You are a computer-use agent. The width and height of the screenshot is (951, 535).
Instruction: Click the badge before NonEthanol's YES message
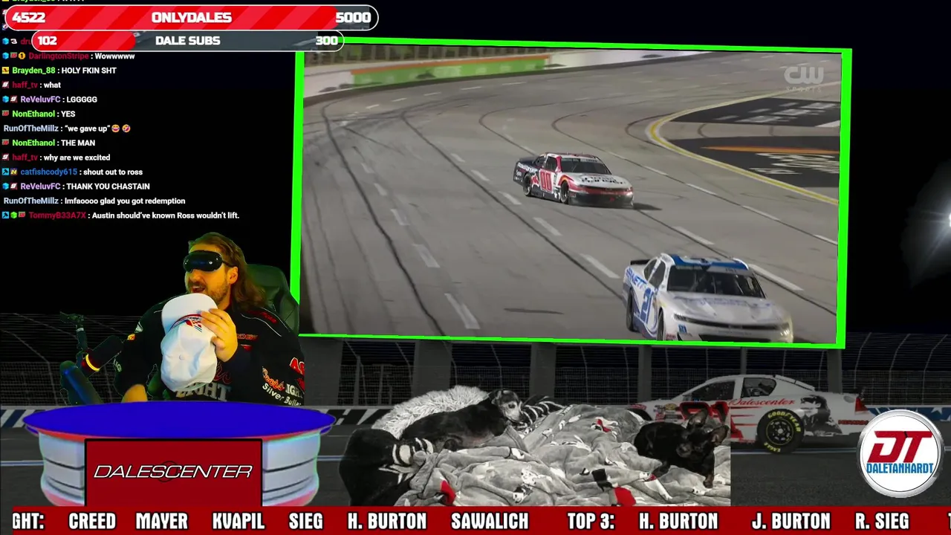[6, 114]
